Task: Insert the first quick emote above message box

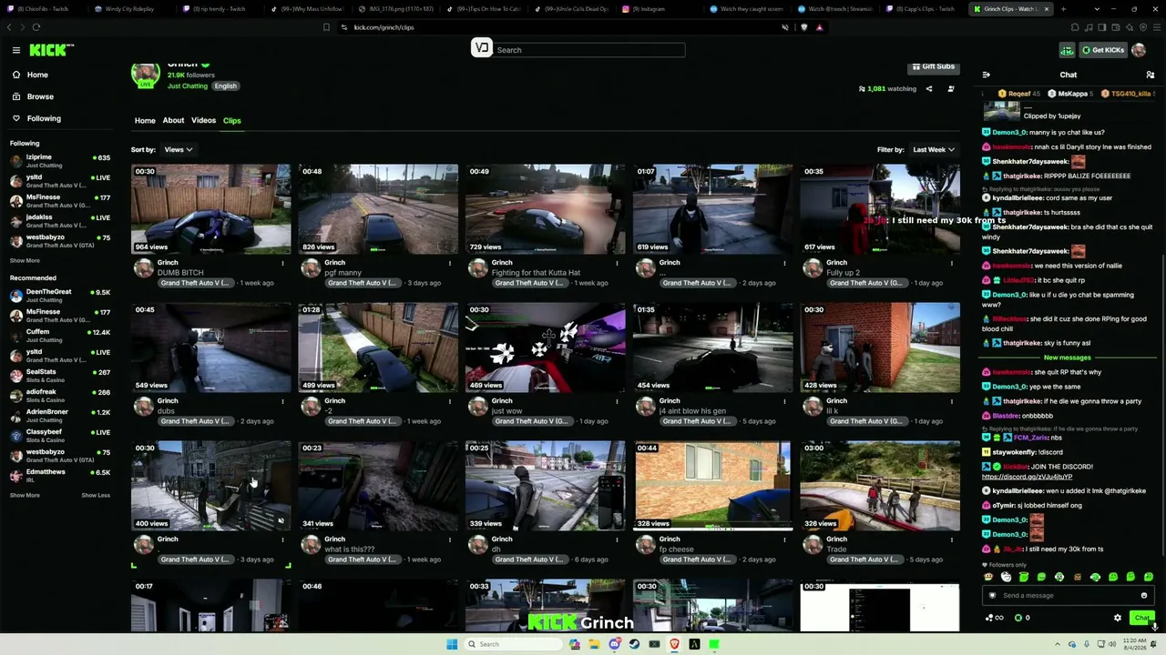Action: (x=988, y=577)
